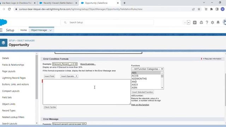Open Compact Layouts in the sidebar
The width and height of the screenshot is (226, 127).
tap(11, 91)
